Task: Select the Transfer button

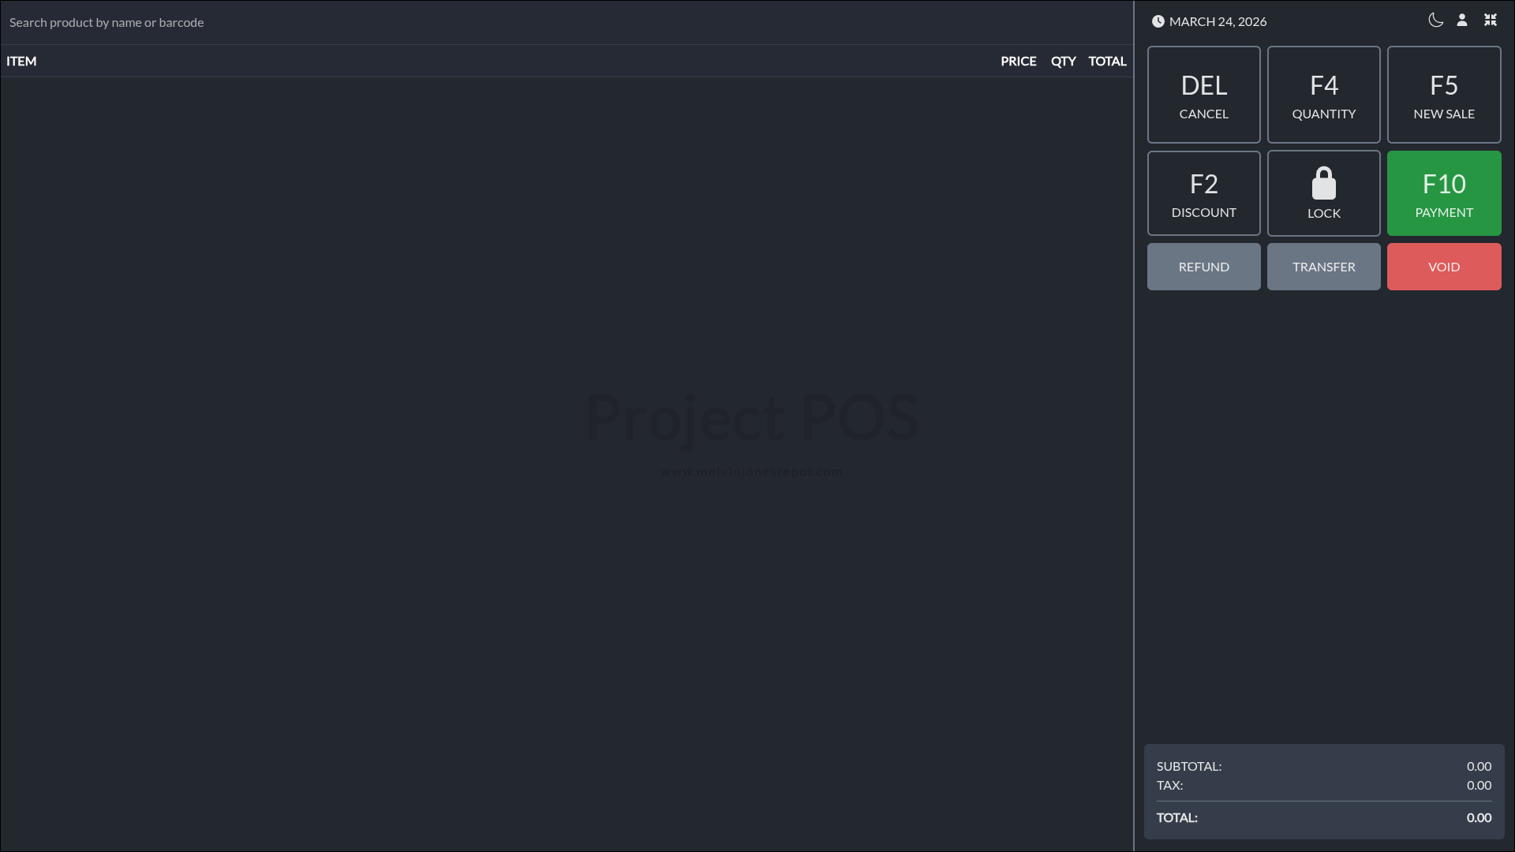Action: tap(1323, 267)
